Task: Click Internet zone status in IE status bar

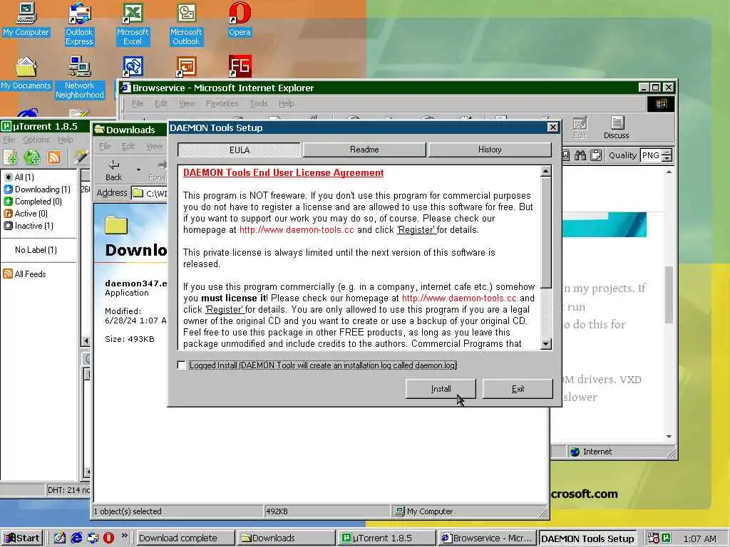Action: [591, 452]
